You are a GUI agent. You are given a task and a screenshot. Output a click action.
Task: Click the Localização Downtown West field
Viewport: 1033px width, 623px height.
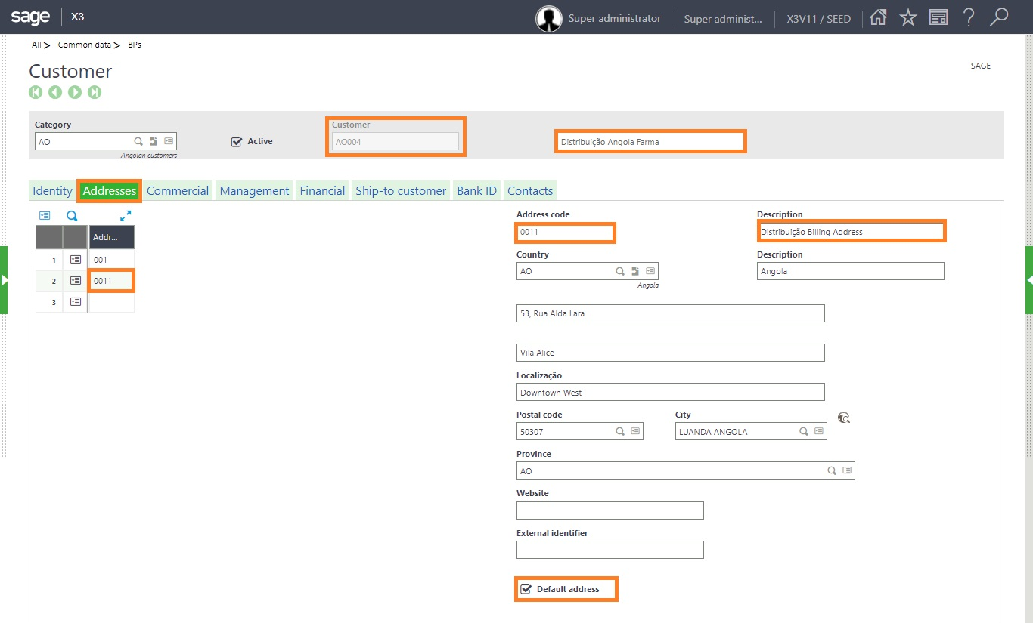(x=671, y=392)
